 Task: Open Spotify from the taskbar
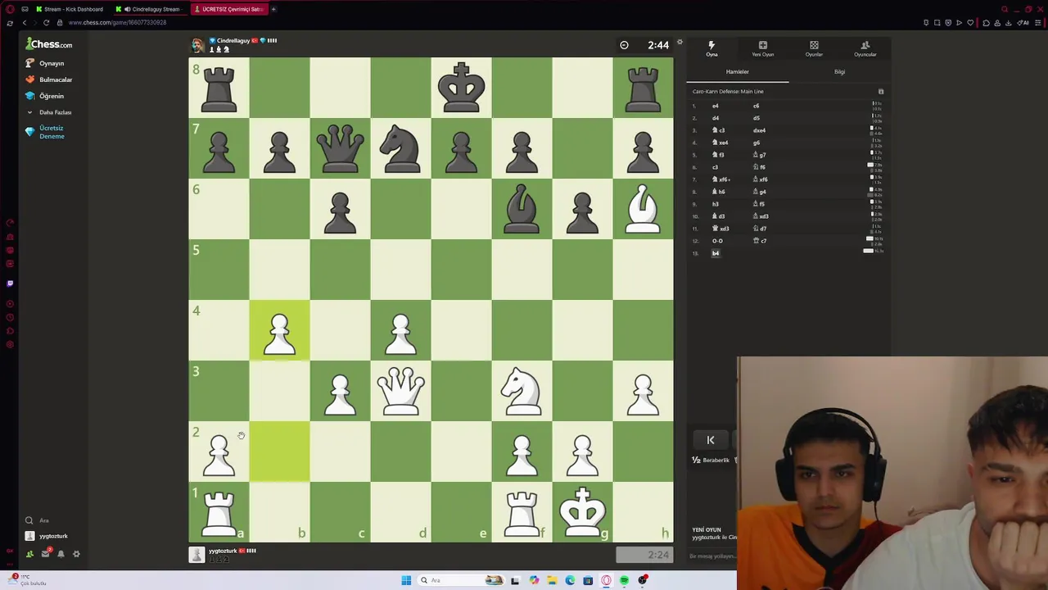click(624, 580)
